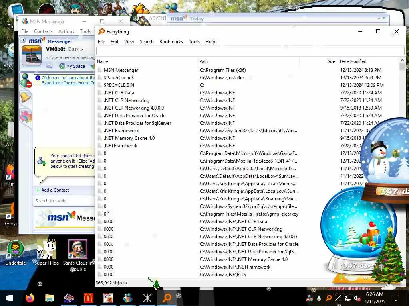Screen dimensions: 409x306
Task: Open the Everything Help menu
Action: click(x=210, y=41)
